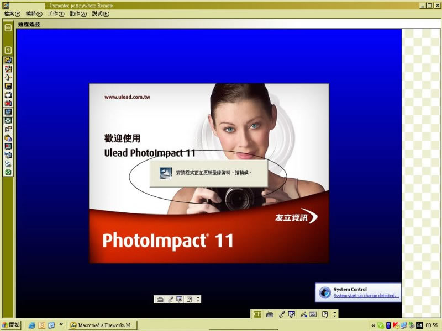Click the microphone icon on the small floating toolbar

coord(170,300)
